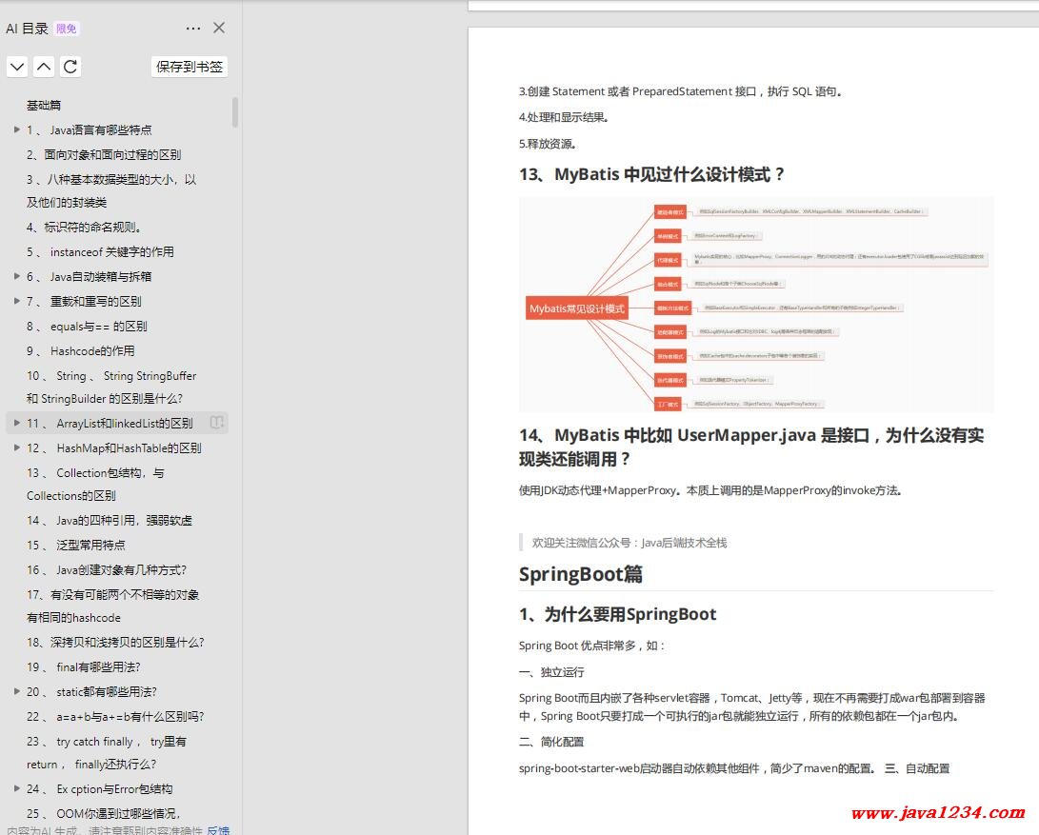Image resolution: width=1039 pixels, height=835 pixels.
Task: Open the three-dots more options menu
Action: coord(193,29)
